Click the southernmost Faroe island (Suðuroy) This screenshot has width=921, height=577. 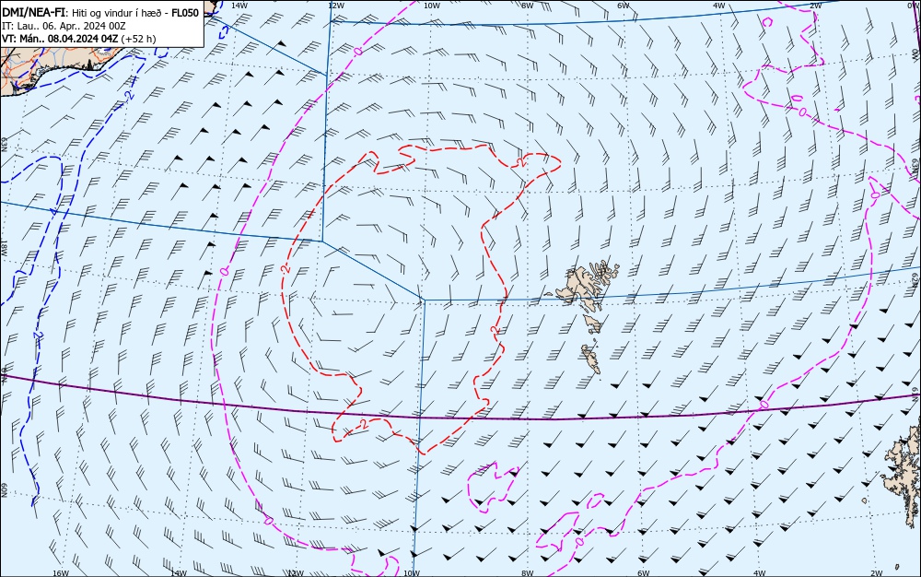pyautogui.click(x=591, y=359)
